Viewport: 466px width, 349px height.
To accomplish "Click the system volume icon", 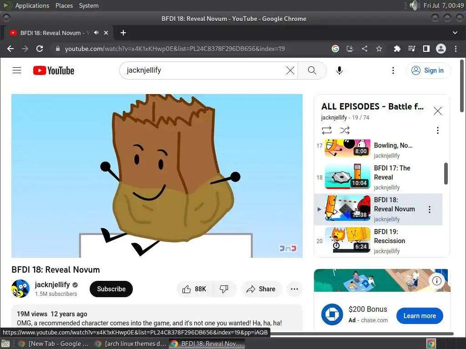I will tap(414, 5).
